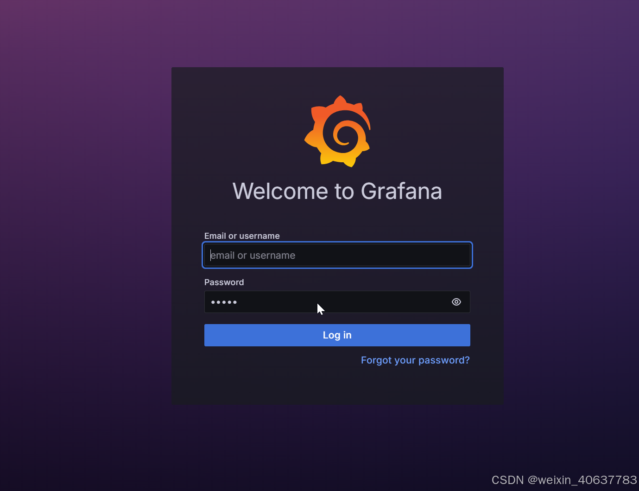Click the email or username input field
This screenshot has width=639, height=491.
[x=337, y=255]
